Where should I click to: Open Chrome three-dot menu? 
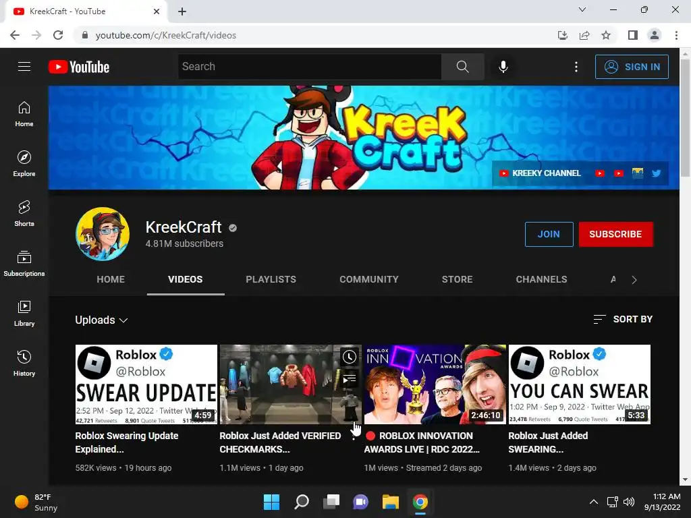[x=676, y=35]
